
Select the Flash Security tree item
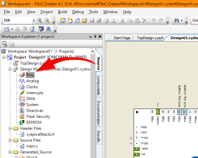pyautogui.click(x=38, y=117)
